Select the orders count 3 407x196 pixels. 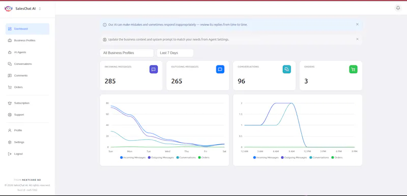306,81
